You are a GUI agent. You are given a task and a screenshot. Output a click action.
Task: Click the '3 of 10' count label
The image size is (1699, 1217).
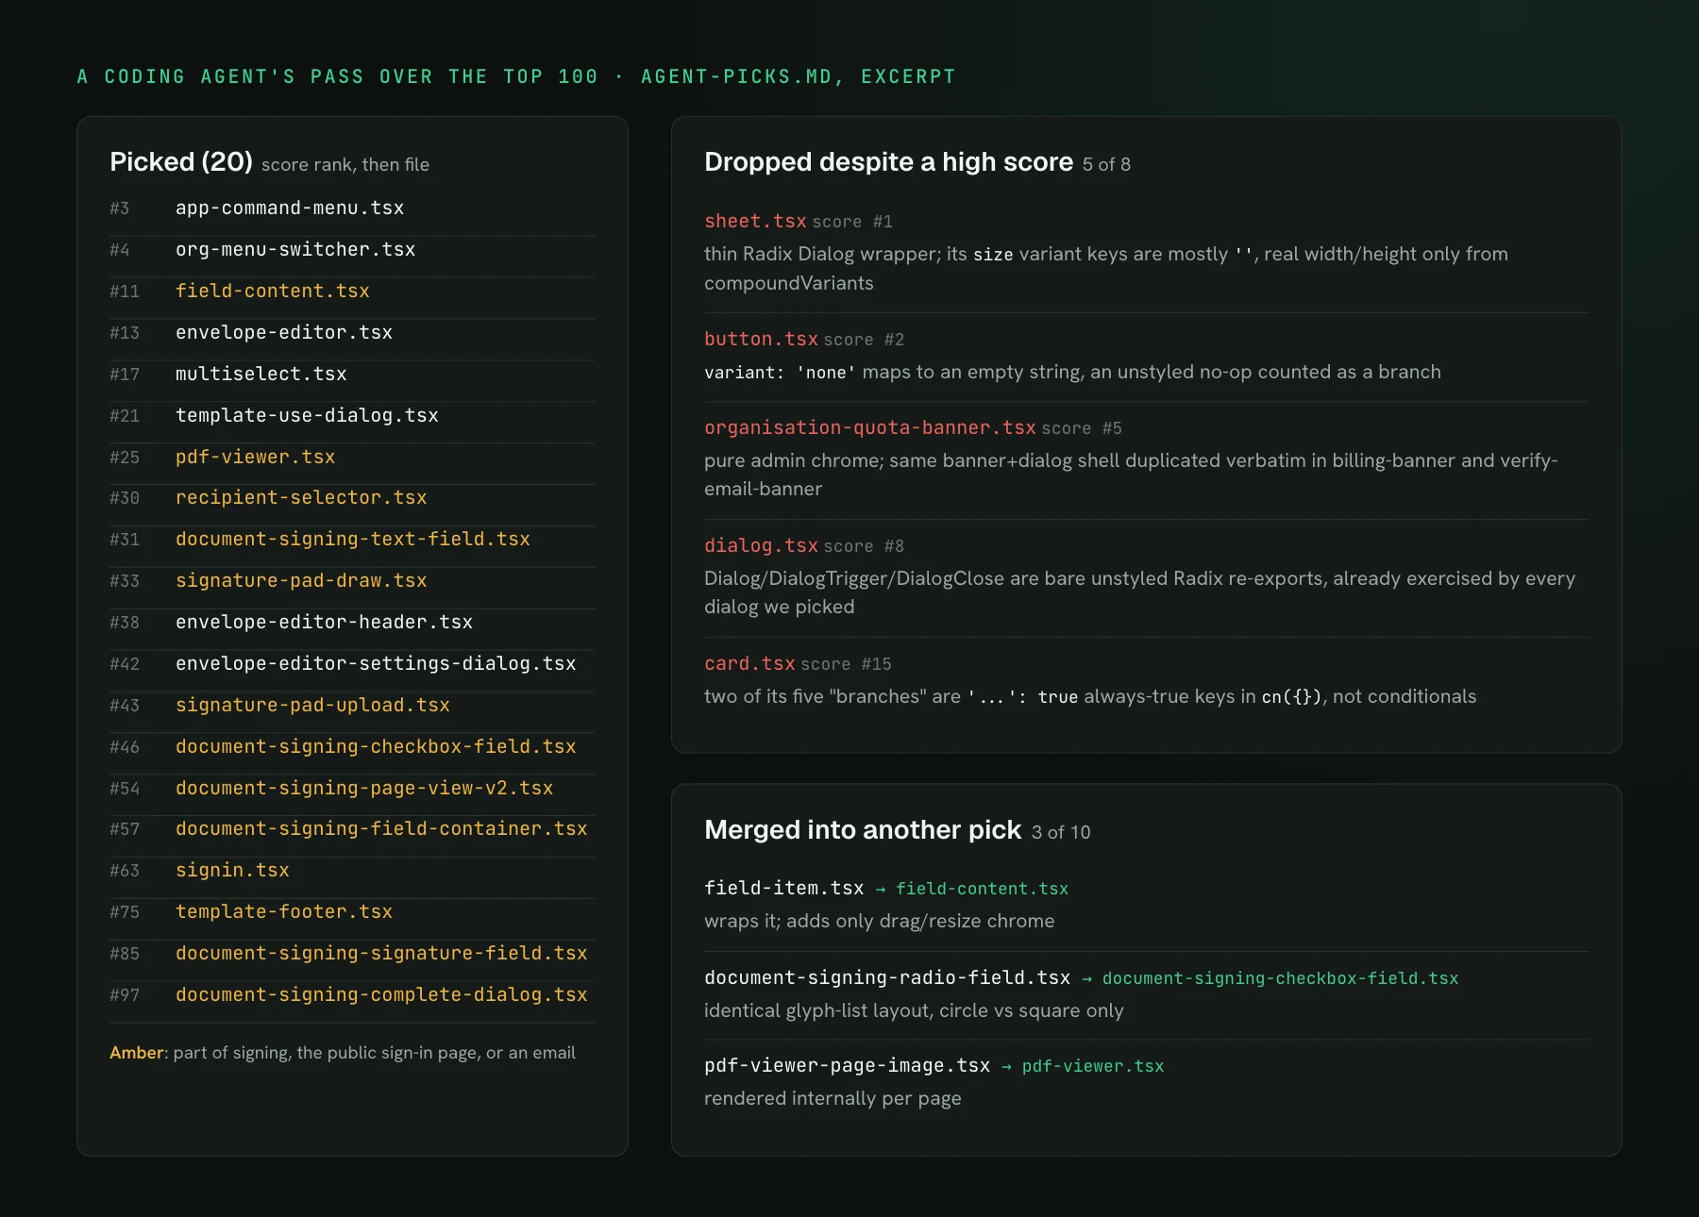(x=1061, y=833)
